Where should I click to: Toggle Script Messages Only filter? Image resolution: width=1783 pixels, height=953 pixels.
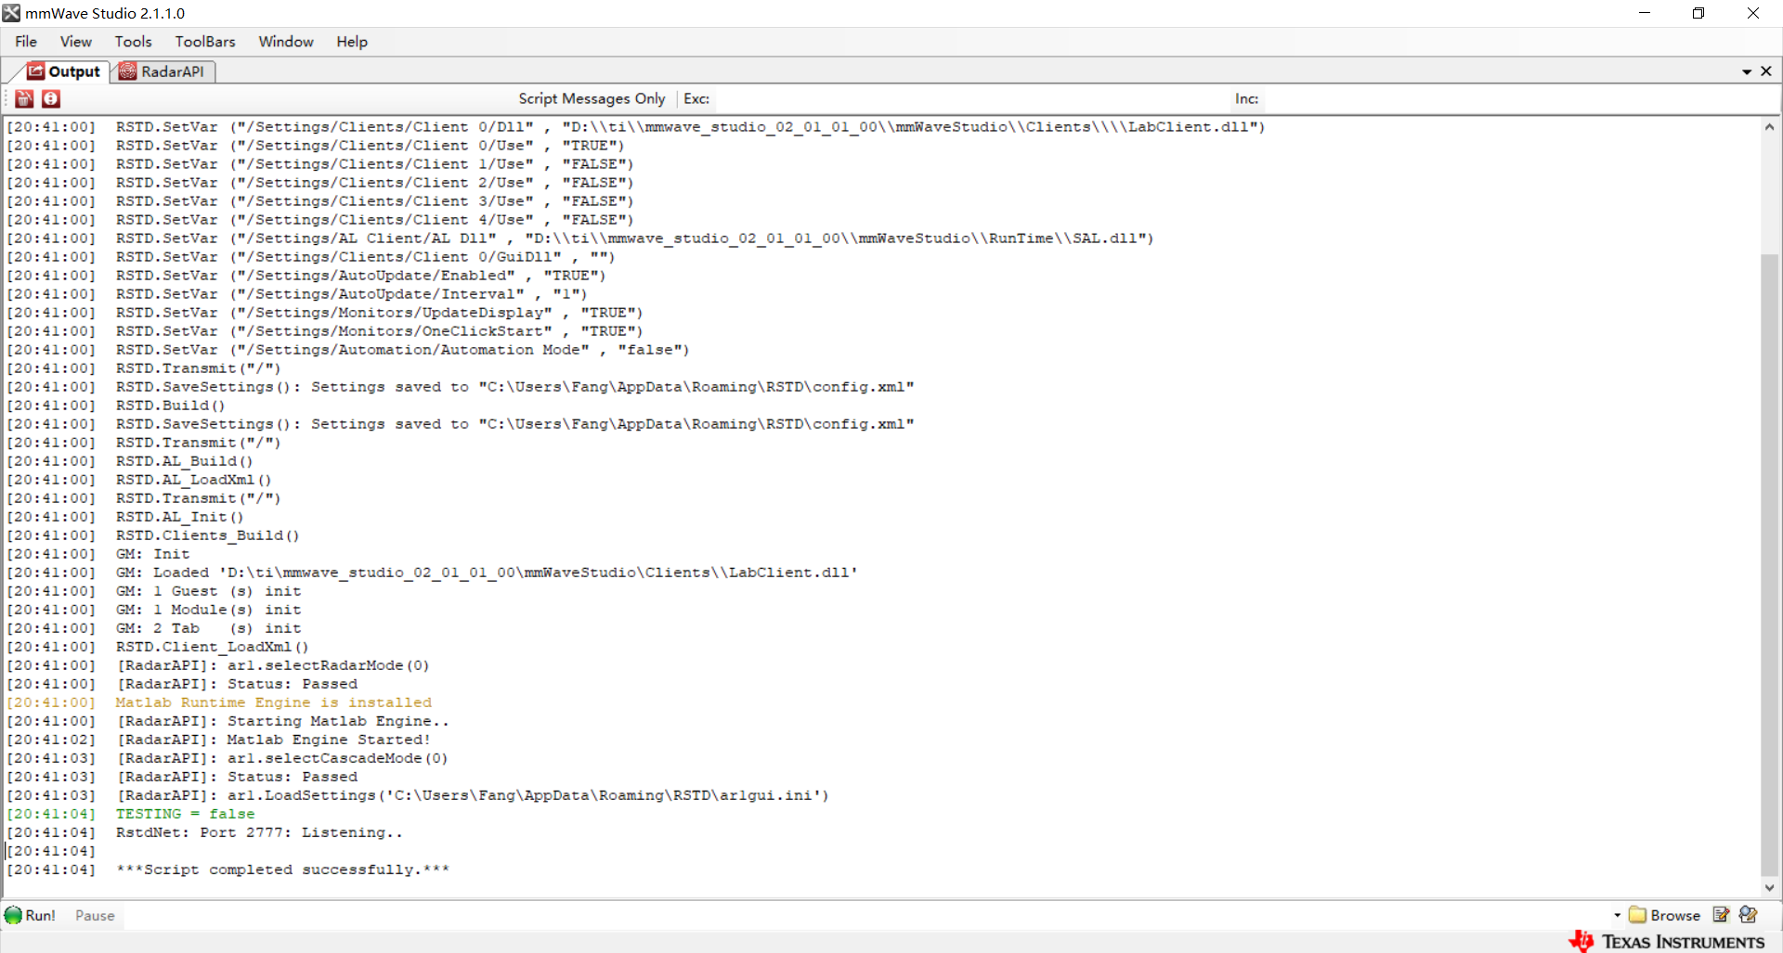coord(592,98)
